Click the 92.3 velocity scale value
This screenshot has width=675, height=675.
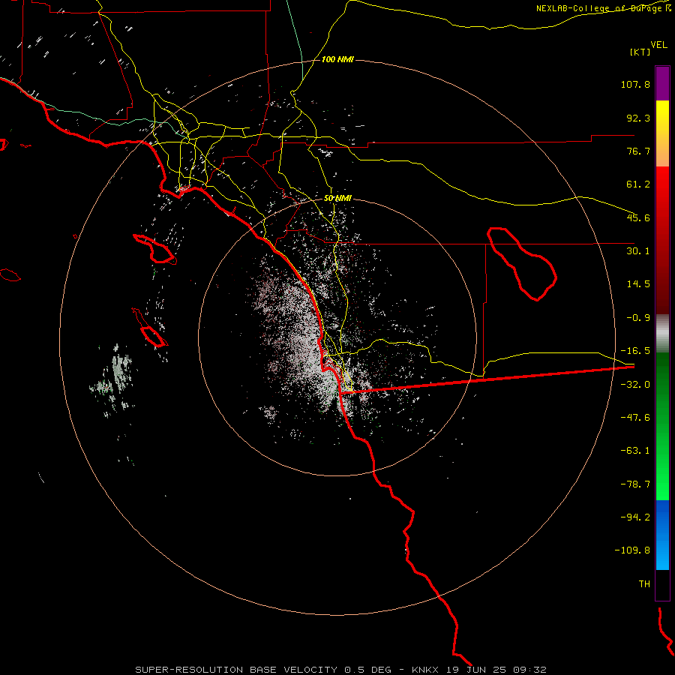click(x=638, y=118)
